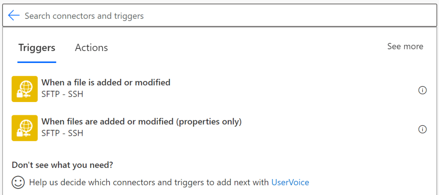Select 'When a file is added or modified' trigger title
The image size is (439, 195).
pyautogui.click(x=106, y=82)
